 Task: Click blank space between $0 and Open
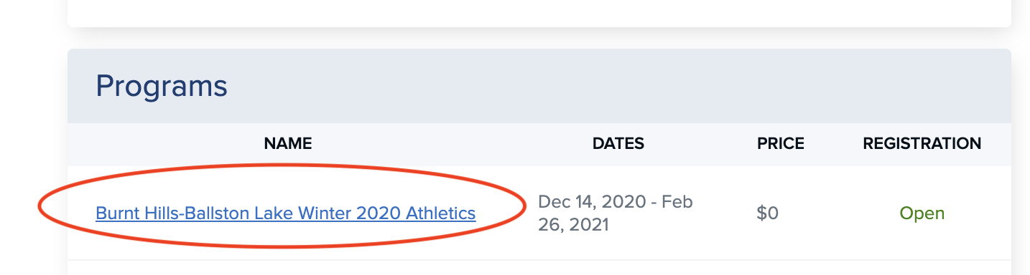(x=837, y=213)
